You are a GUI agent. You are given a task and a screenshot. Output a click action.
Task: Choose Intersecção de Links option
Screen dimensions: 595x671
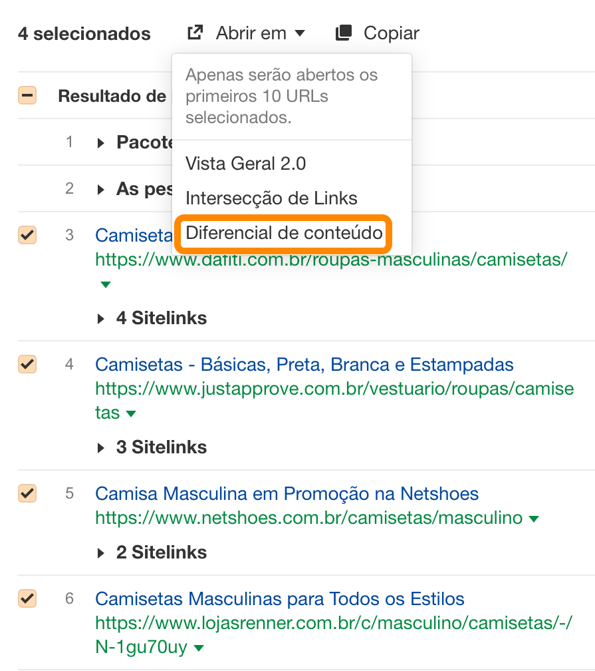click(271, 198)
